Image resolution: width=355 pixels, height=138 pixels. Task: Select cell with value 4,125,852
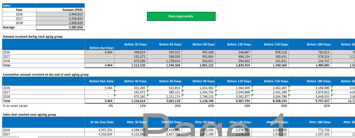(130, 134)
